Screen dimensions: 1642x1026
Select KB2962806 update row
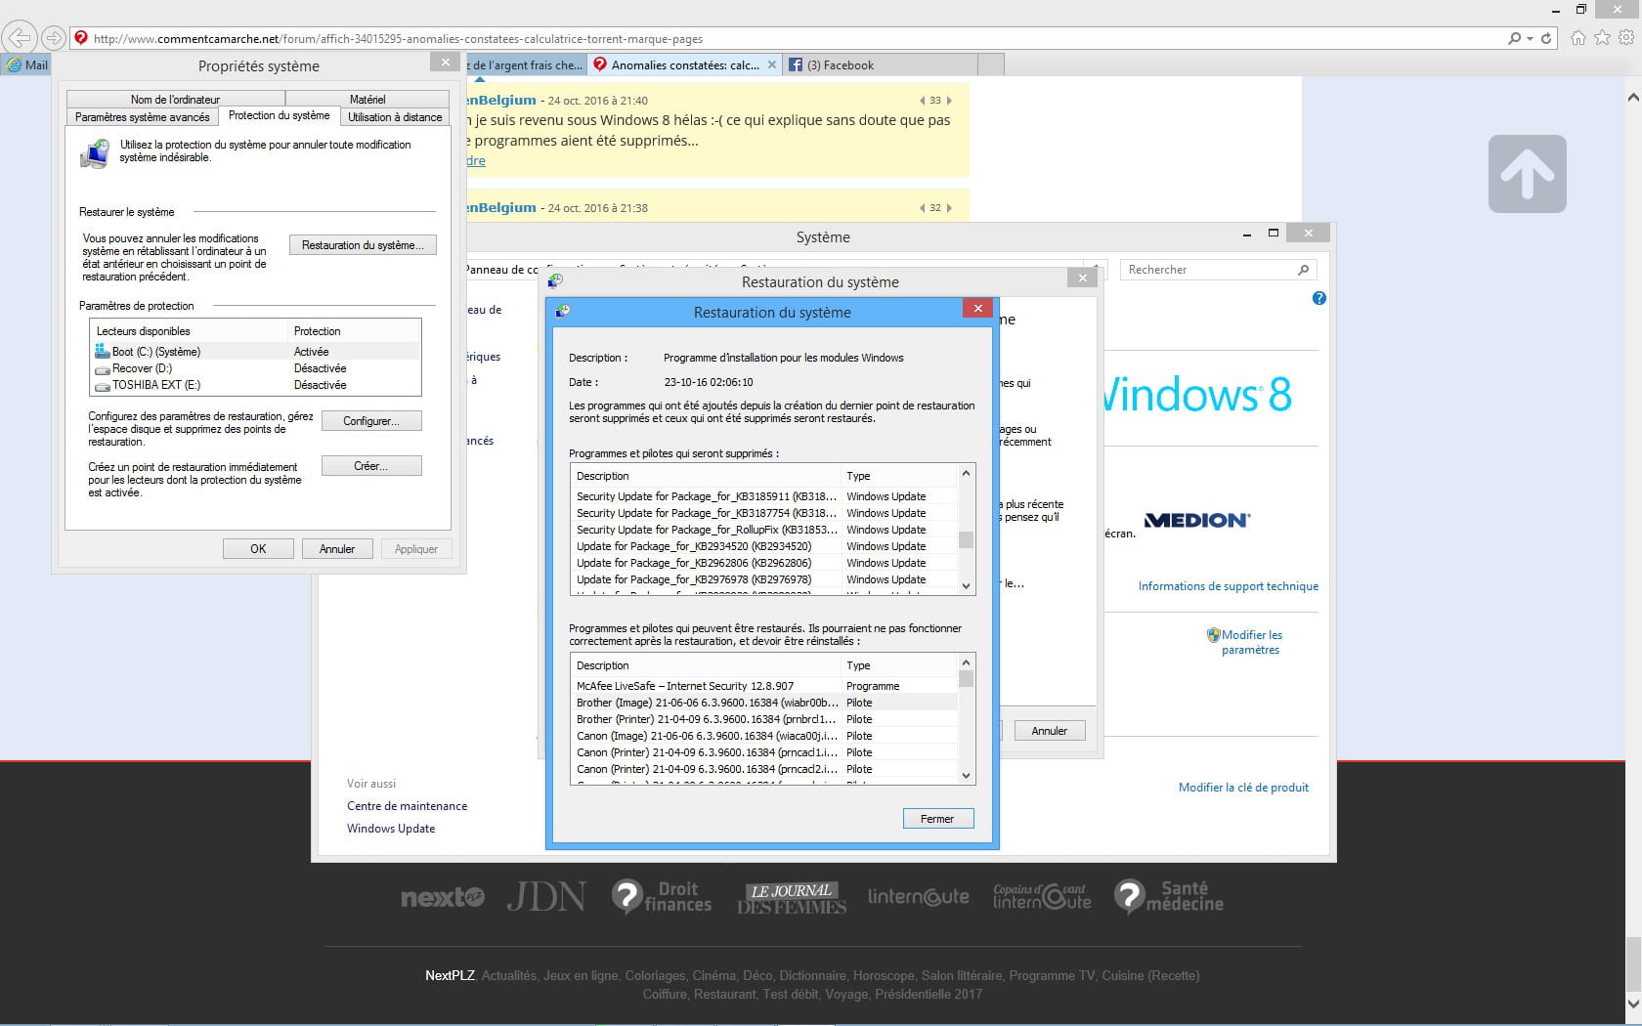(x=763, y=564)
